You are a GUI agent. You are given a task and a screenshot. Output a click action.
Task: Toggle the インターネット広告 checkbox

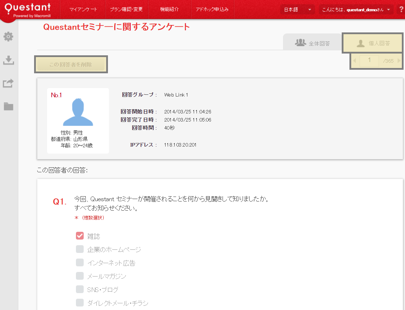tap(80, 262)
